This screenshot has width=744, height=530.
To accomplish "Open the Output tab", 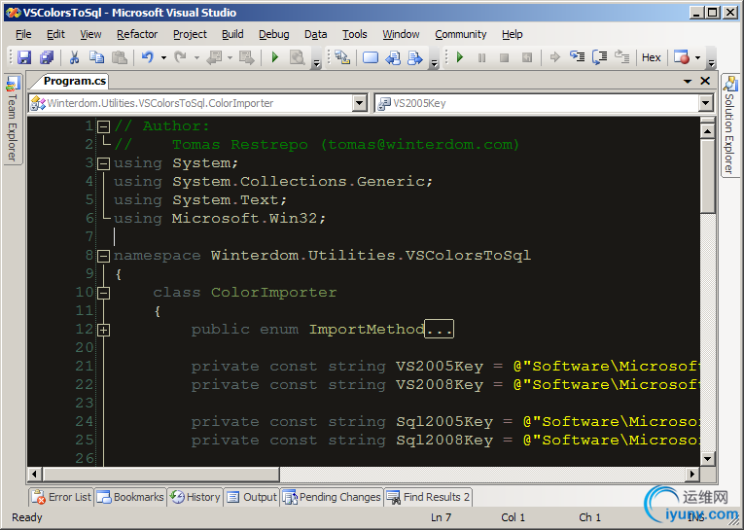I will tap(252, 497).
